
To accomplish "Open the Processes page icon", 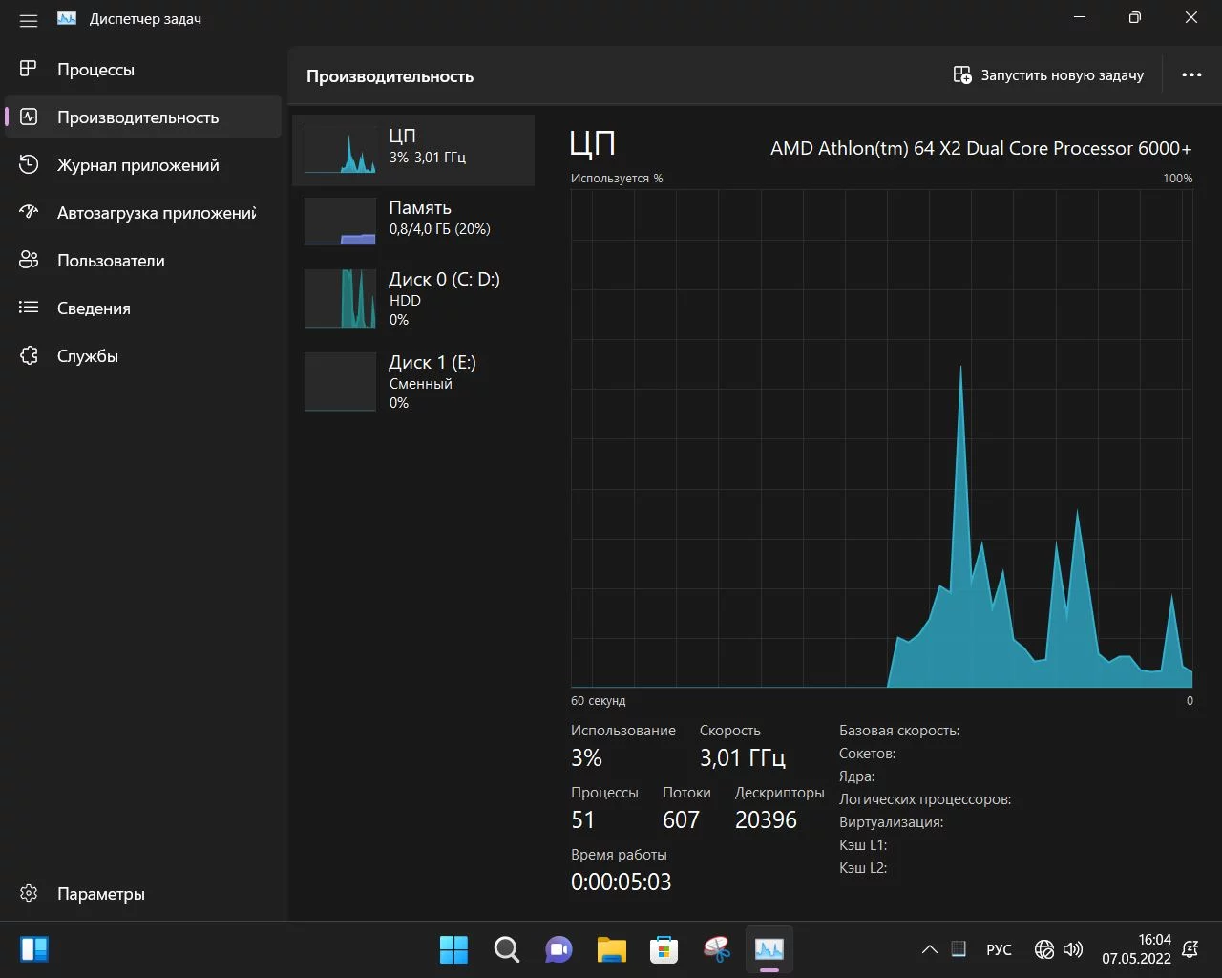I will (x=29, y=69).
